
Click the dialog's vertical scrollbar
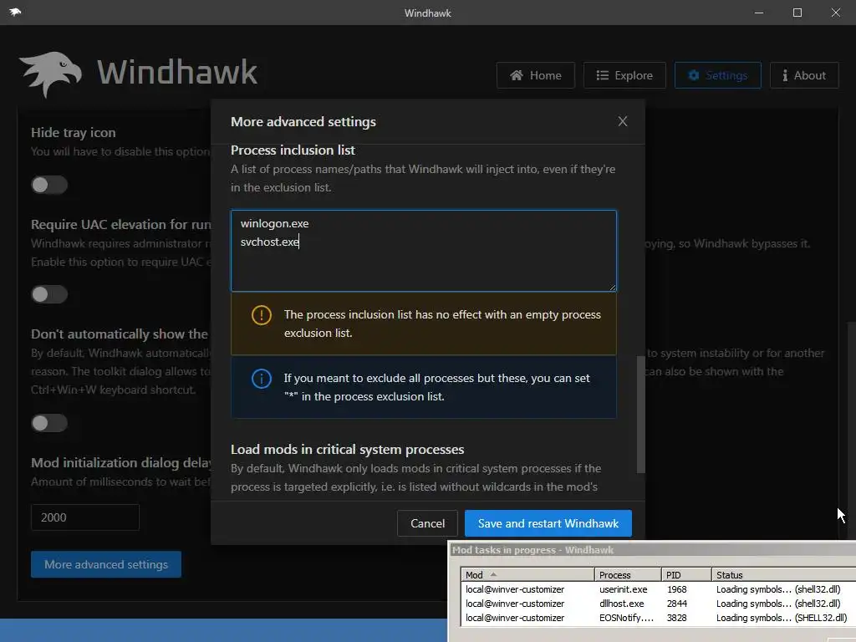click(x=641, y=415)
